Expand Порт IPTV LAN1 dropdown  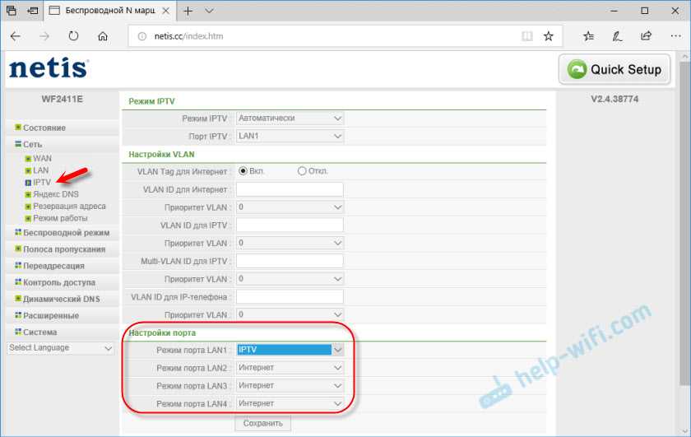290,136
